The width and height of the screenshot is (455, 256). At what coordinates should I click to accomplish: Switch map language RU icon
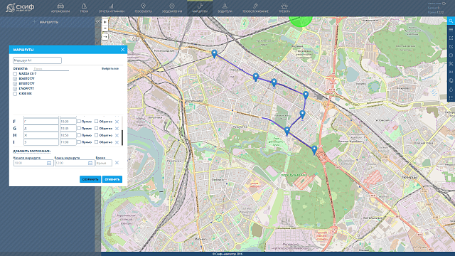[x=451, y=72]
